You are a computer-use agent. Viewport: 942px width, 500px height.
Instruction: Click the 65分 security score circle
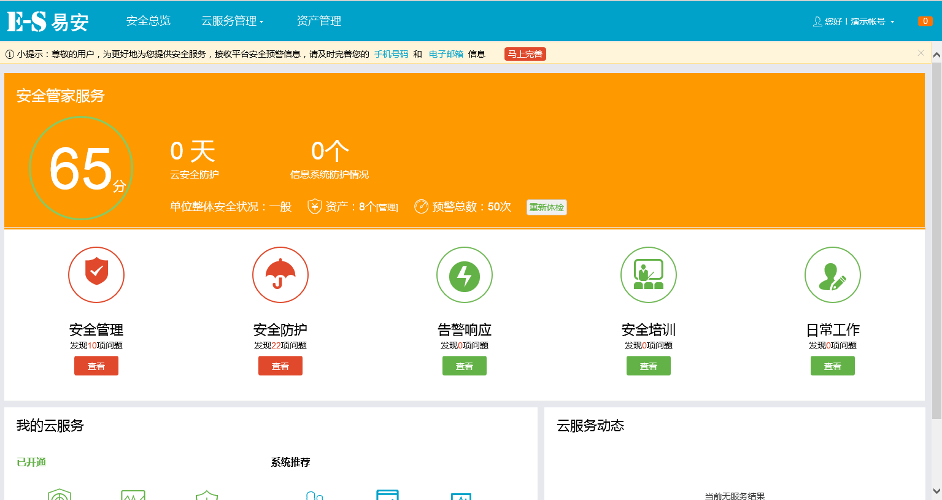click(81, 168)
